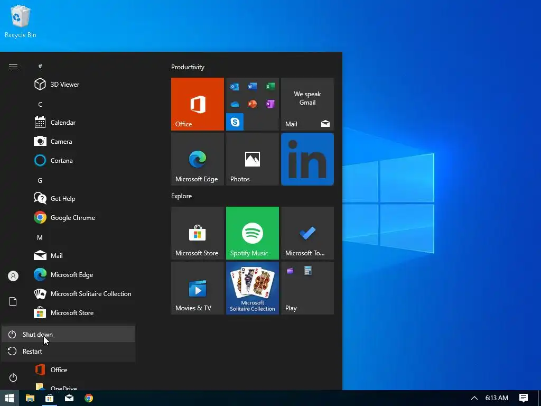The image size is (541, 406).
Task: Launch Microsoft Solitaire Collection from app list
Action: coord(83,294)
